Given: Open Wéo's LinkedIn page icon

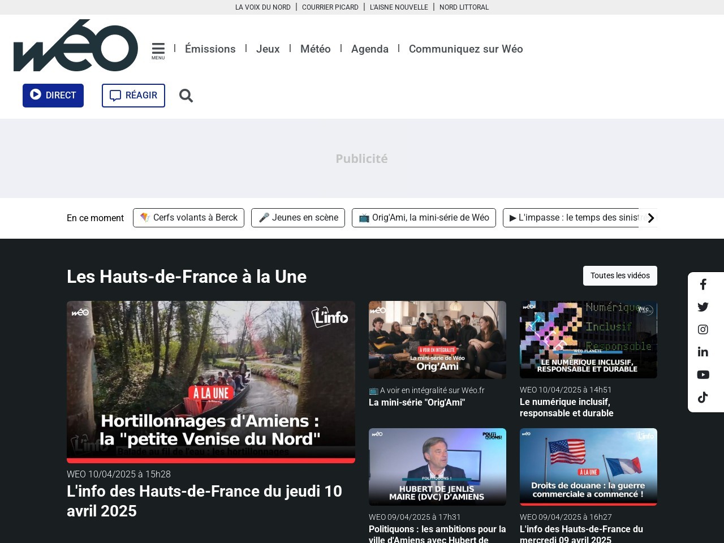Looking at the screenshot, I should (703, 352).
